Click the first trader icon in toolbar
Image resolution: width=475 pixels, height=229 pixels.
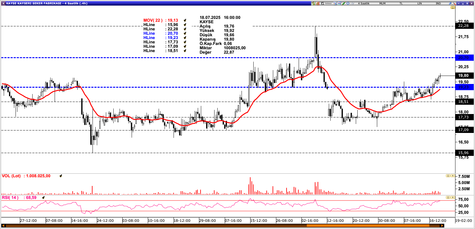click(x=314, y=3)
